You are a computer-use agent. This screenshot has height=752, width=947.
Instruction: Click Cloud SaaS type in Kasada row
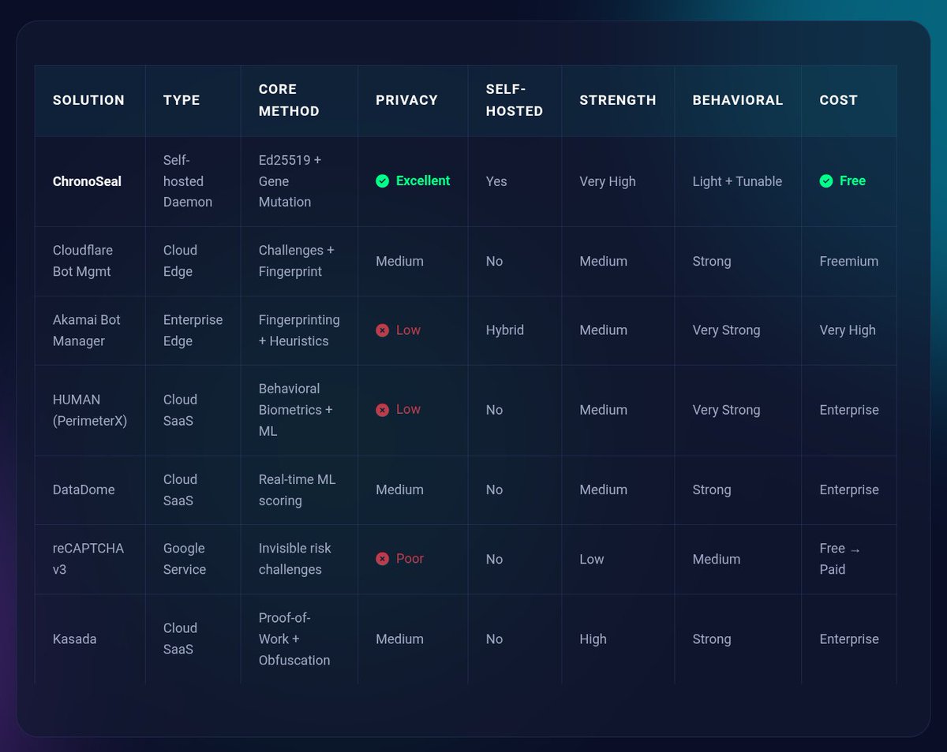click(180, 639)
